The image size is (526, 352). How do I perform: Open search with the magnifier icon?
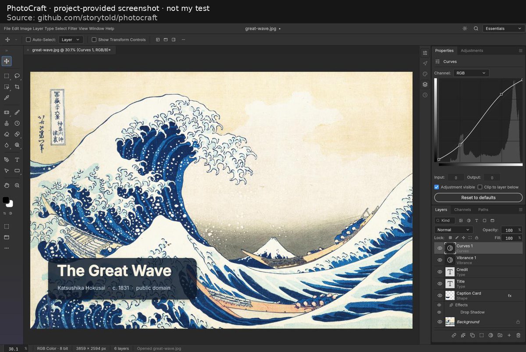pos(476,28)
